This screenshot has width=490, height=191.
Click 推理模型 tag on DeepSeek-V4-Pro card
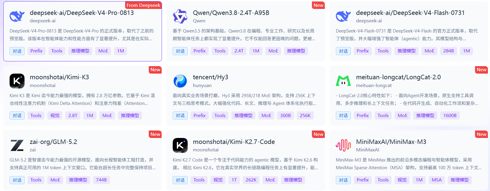[80, 51]
